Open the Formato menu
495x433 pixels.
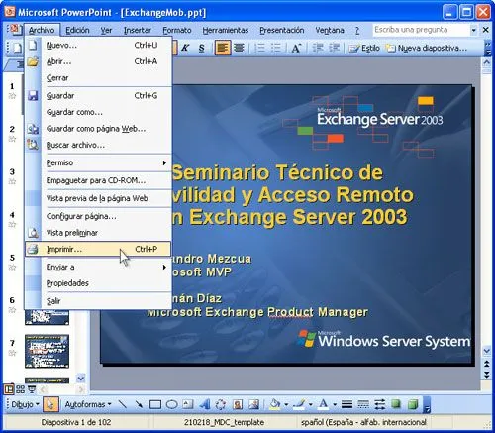[x=177, y=30]
